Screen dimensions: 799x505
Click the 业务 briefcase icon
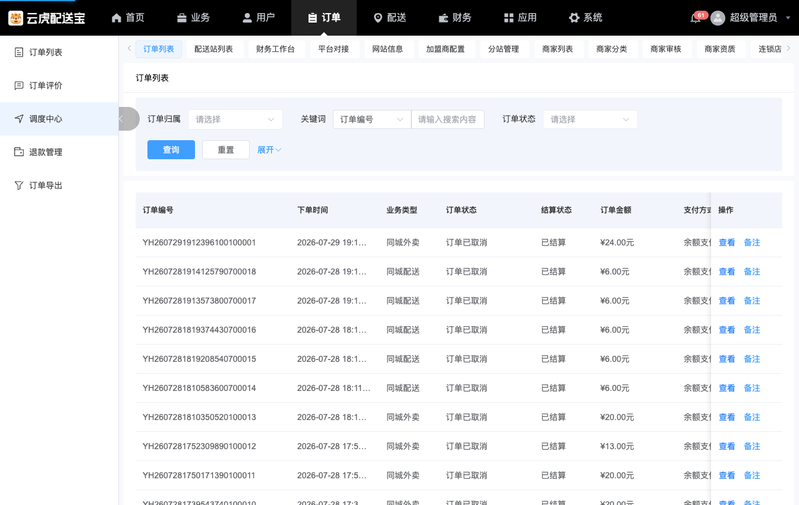tap(182, 18)
